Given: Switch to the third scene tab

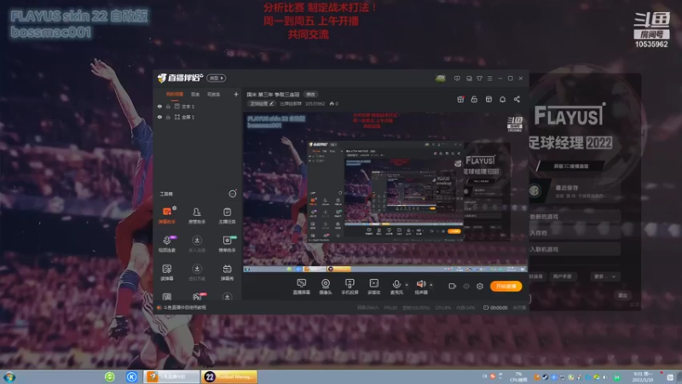Looking at the screenshot, I should [214, 94].
